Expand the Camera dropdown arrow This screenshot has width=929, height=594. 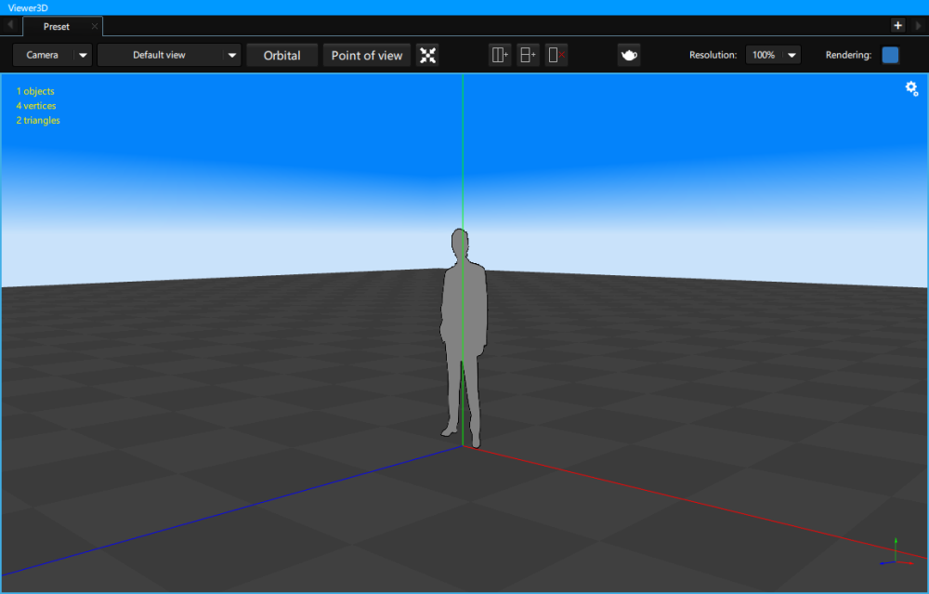click(84, 55)
